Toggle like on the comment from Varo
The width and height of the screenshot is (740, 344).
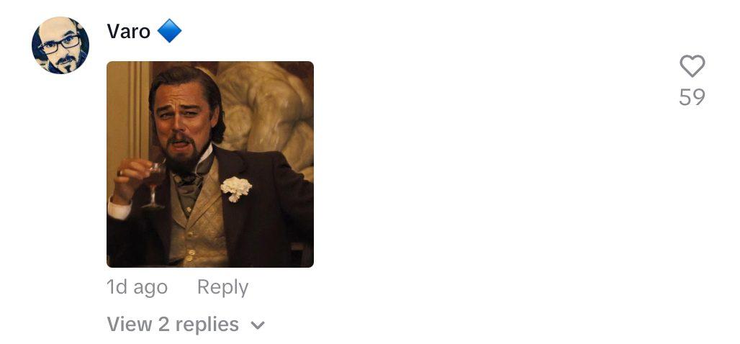[692, 65]
